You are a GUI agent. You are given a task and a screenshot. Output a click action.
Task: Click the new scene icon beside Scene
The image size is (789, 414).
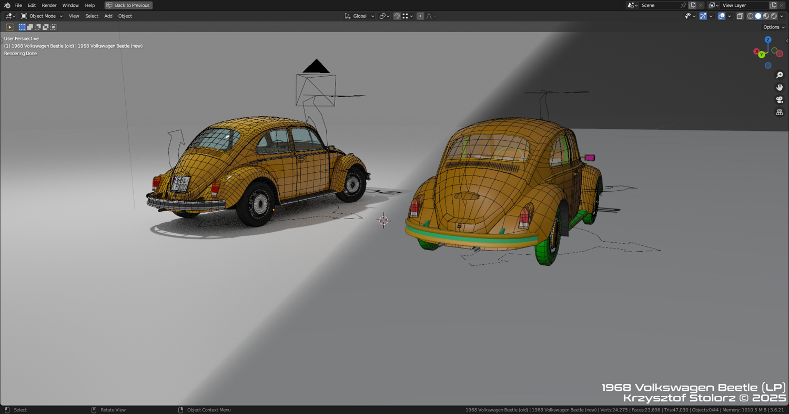(692, 5)
